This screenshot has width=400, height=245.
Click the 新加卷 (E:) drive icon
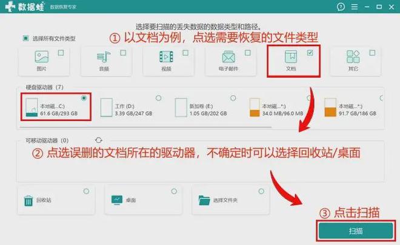coord(181,108)
